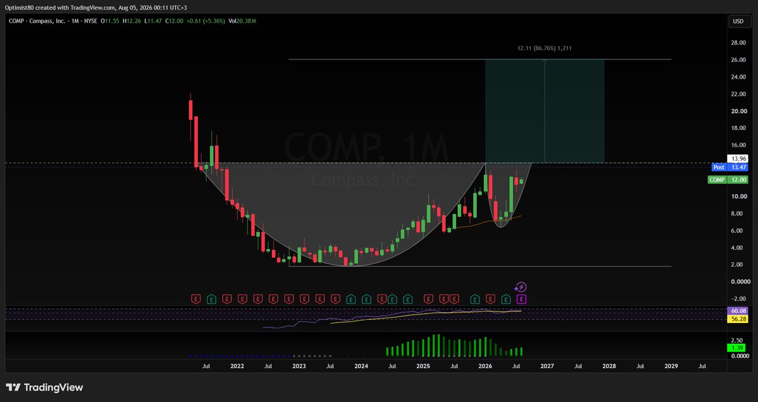This screenshot has width=758, height=402.
Task: Click the 28.00 price axis label
Action: click(738, 43)
